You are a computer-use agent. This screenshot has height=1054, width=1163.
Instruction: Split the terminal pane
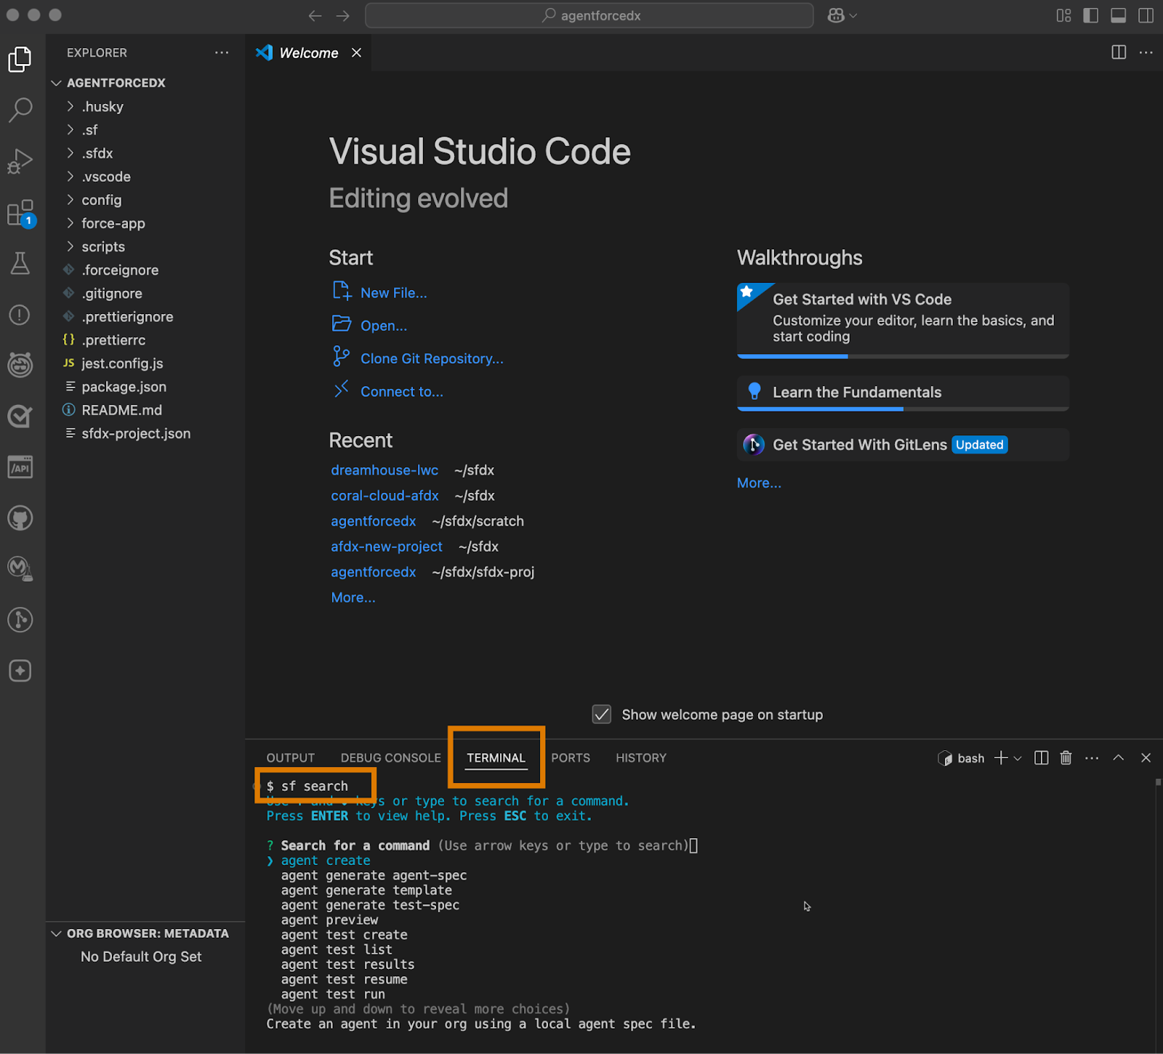pos(1041,758)
